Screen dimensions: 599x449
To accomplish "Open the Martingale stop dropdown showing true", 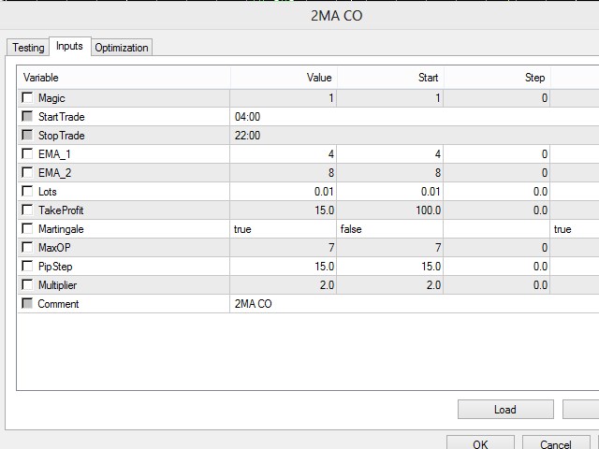I will pos(575,229).
